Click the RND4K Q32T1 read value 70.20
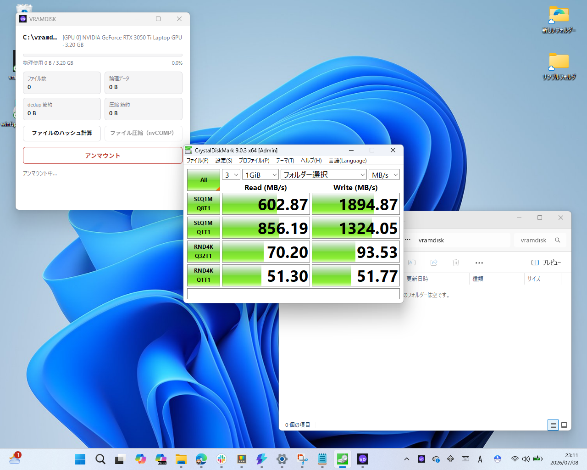 tap(266, 252)
